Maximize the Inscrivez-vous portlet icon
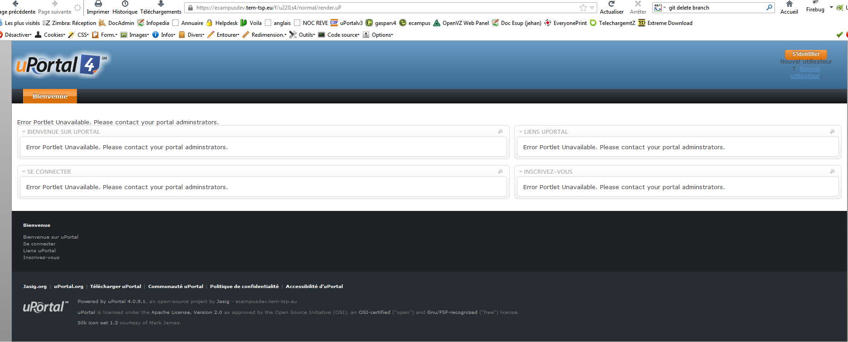 pos(832,172)
